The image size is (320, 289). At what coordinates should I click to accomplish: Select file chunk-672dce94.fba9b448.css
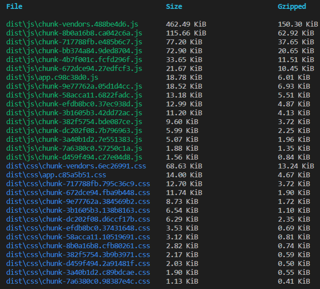78,192
